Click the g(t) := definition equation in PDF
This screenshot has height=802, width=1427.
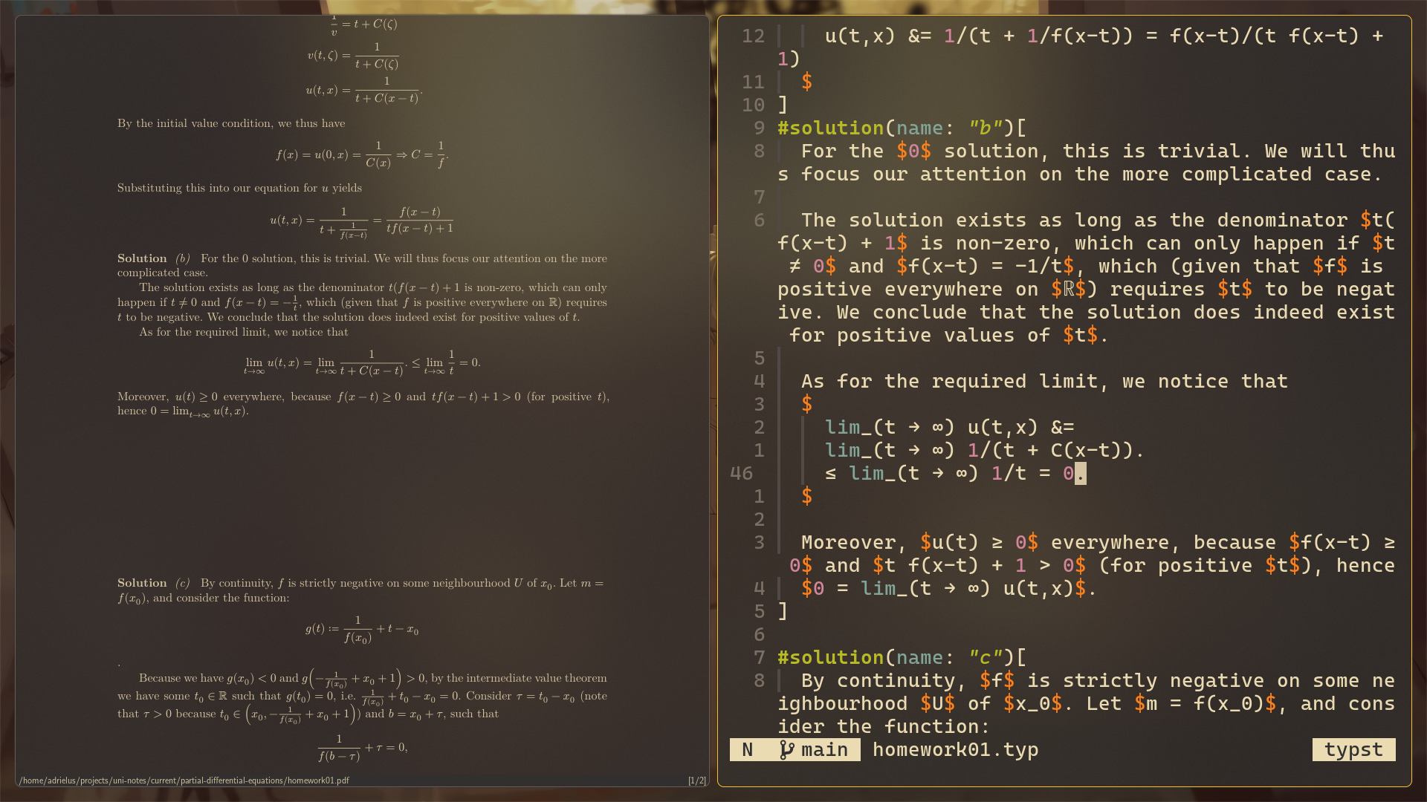pyautogui.click(x=362, y=629)
